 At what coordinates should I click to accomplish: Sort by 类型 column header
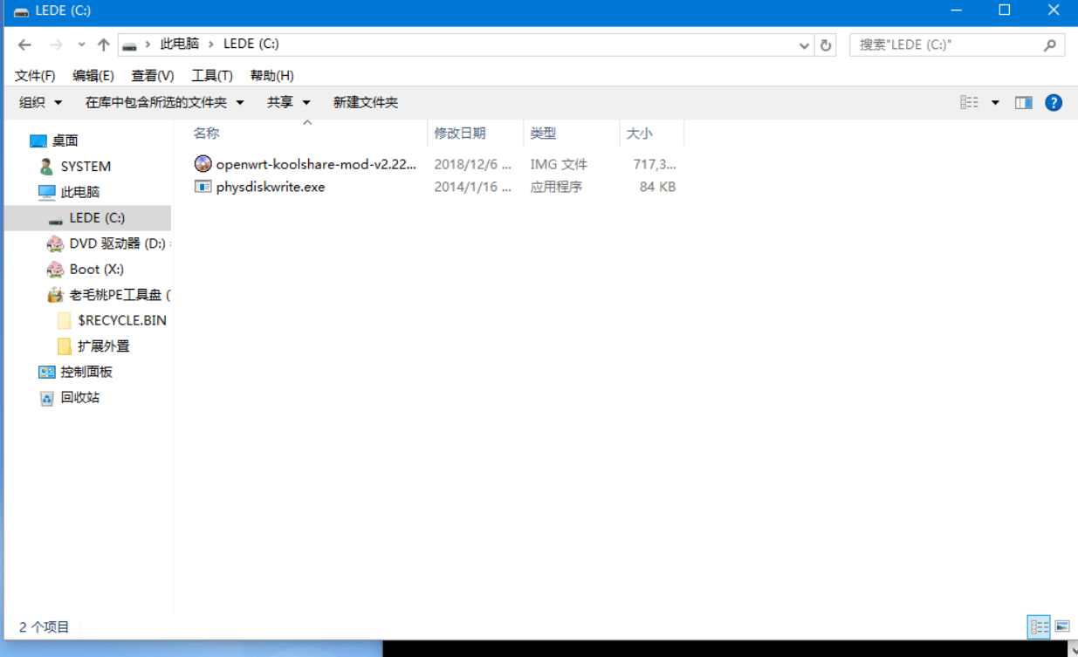(543, 133)
